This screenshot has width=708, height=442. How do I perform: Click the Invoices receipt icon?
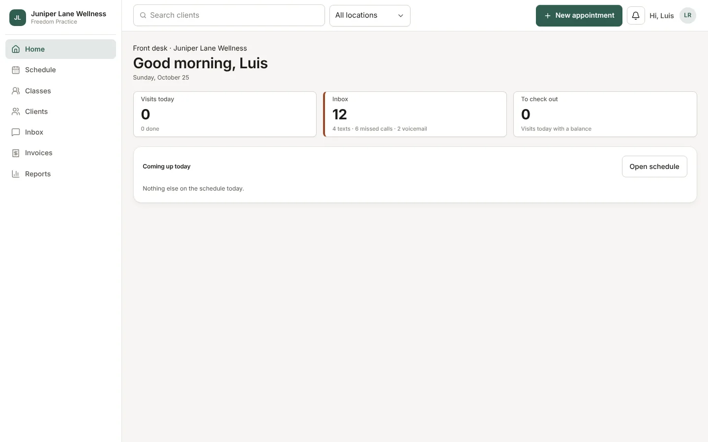click(16, 153)
